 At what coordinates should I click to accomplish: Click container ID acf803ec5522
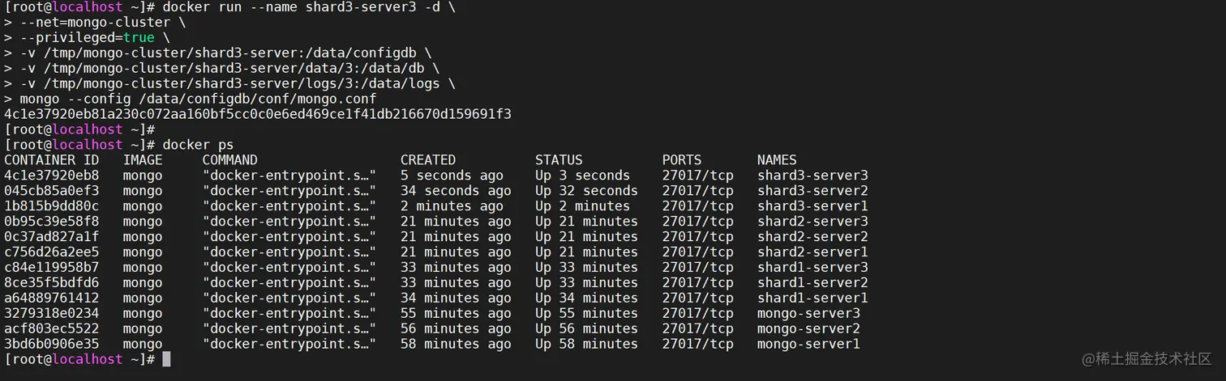(52, 328)
